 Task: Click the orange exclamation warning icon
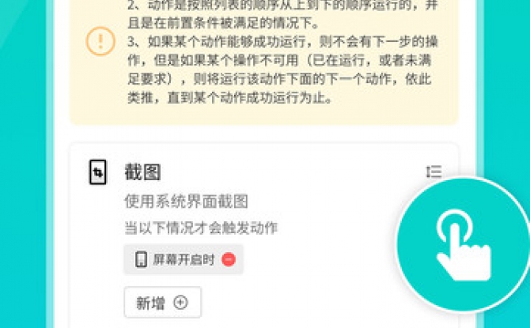(x=100, y=42)
